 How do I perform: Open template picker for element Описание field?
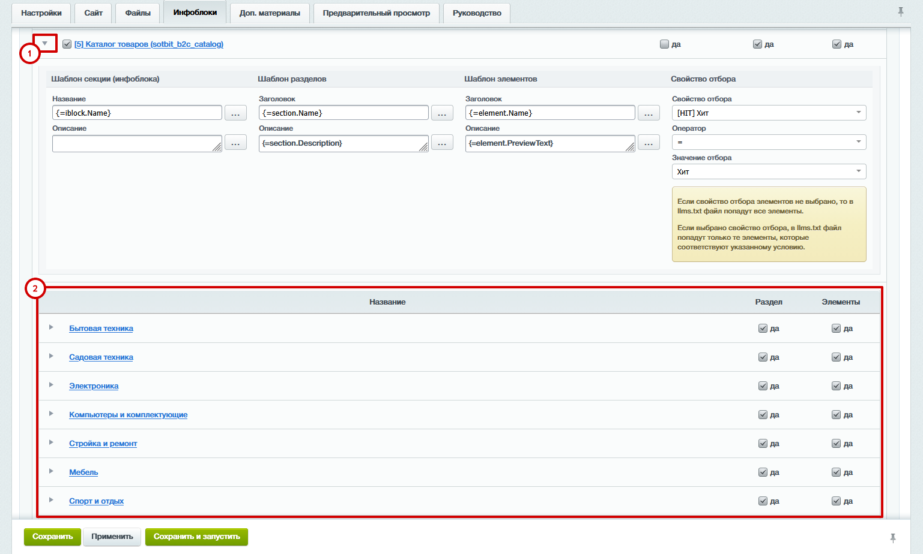tap(649, 143)
